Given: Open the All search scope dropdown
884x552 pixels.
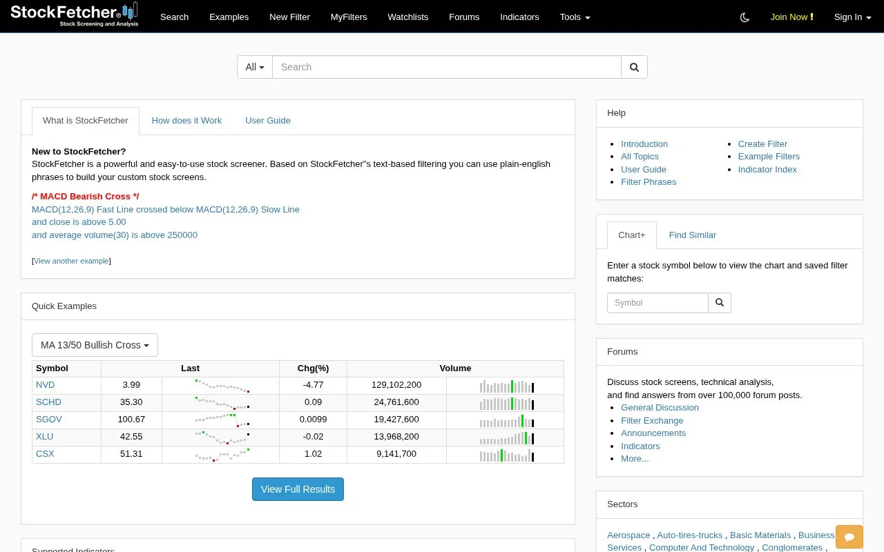Looking at the screenshot, I should (x=255, y=67).
